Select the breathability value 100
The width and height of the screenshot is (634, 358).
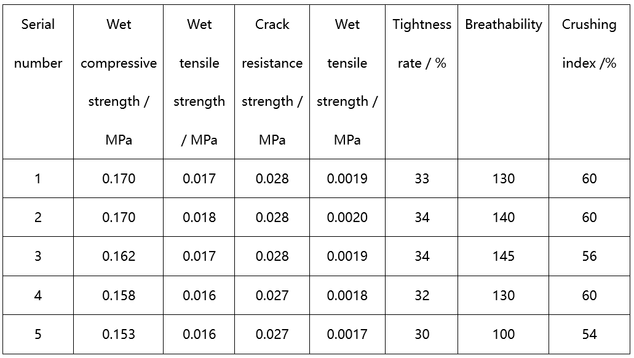504,335
